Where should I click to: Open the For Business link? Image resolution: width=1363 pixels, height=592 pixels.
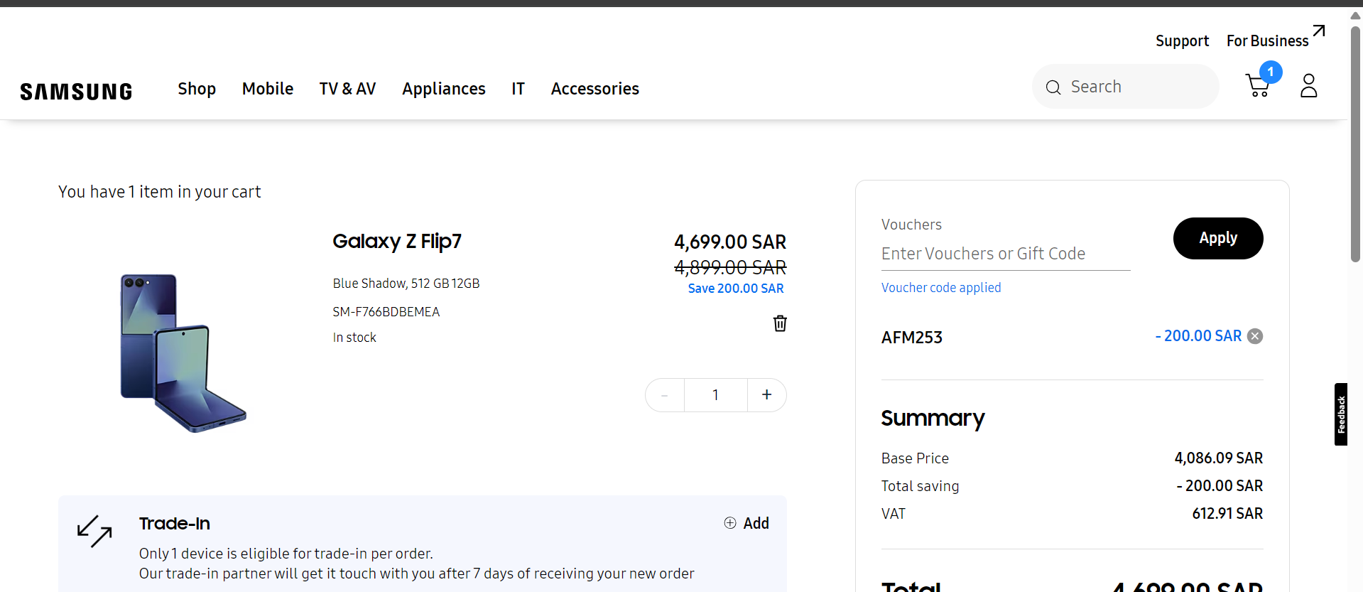tap(1267, 41)
